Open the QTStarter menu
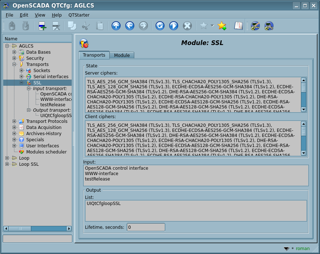 coord(79,15)
